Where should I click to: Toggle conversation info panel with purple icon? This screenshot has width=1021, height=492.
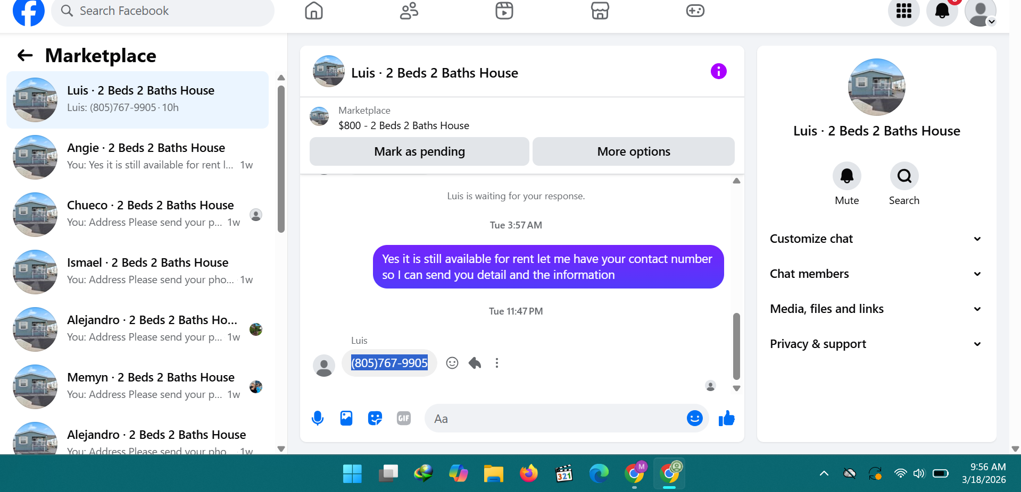point(719,71)
